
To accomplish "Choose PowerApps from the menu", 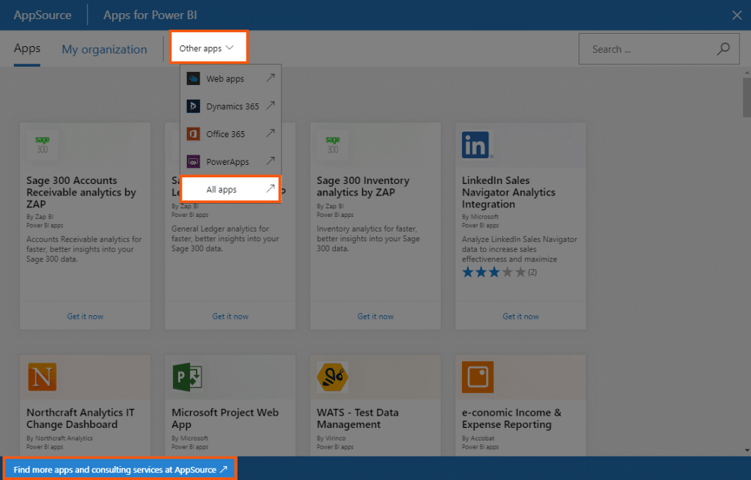I will pyautogui.click(x=230, y=162).
